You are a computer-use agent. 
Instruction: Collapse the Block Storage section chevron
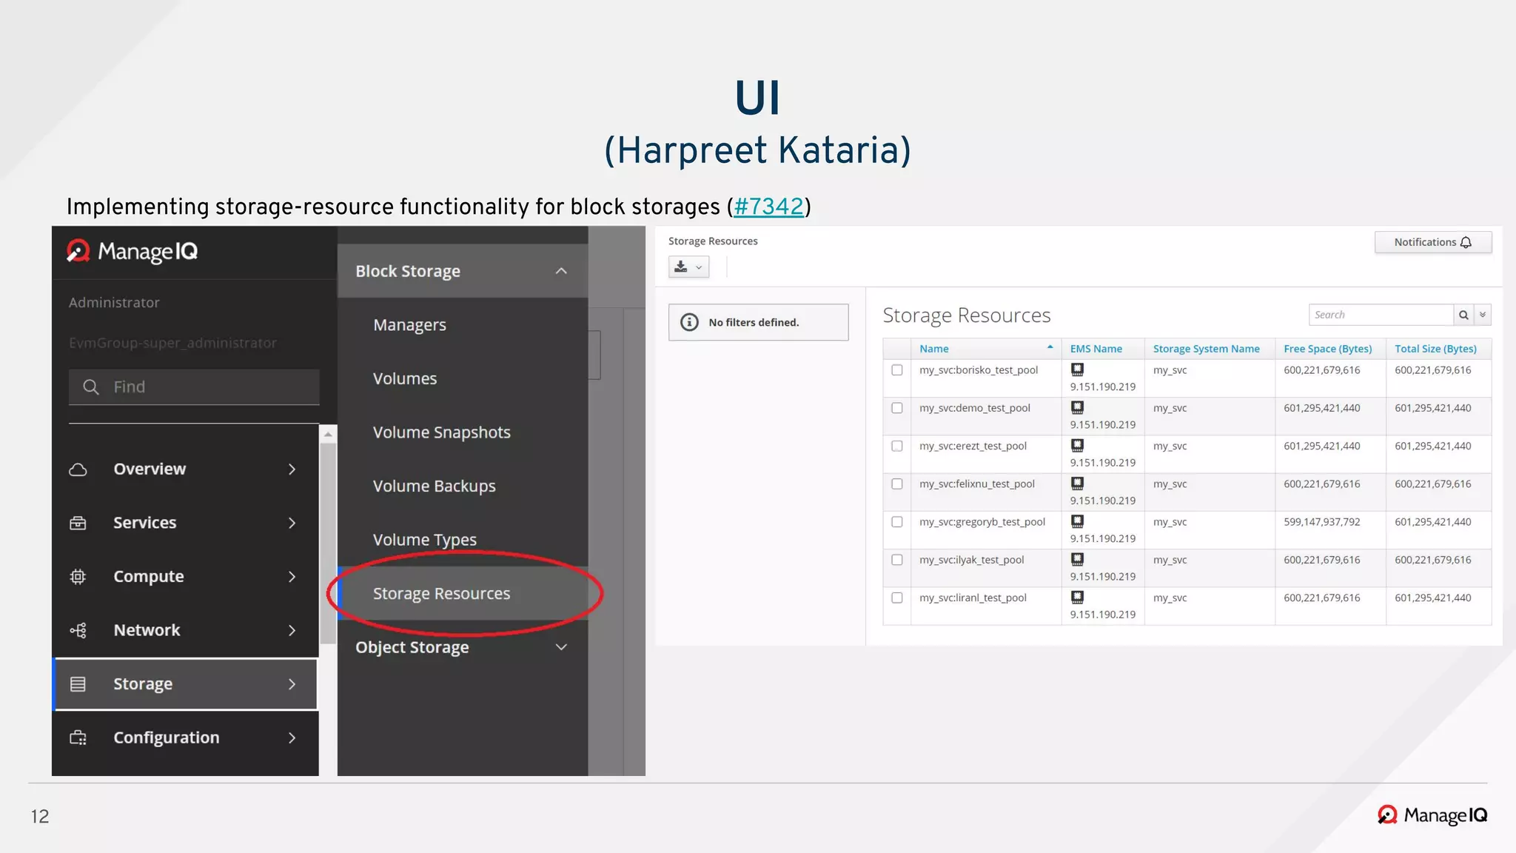[x=561, y=271]
